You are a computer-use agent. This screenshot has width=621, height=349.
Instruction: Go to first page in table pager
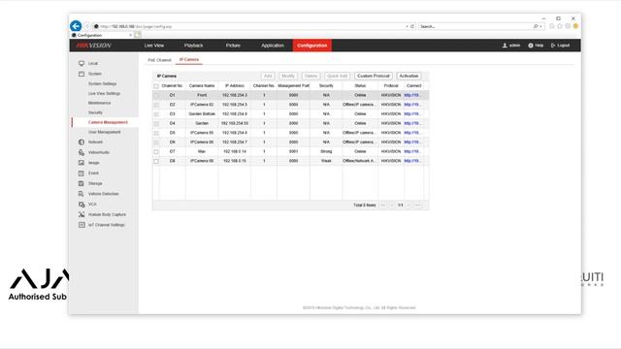pyautogui.click(x=382, y=206)
